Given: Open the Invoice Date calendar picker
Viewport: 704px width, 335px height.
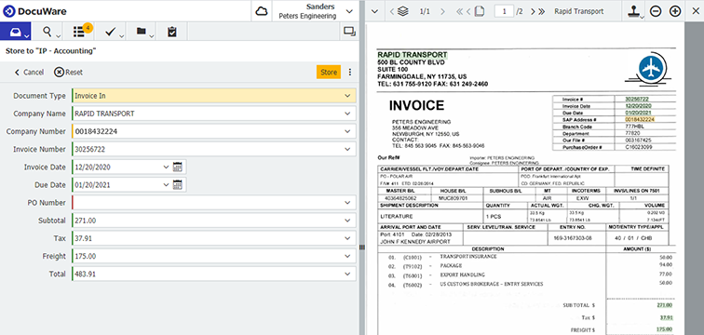Looking at the screenshot, I should click(x=177, y=167).
